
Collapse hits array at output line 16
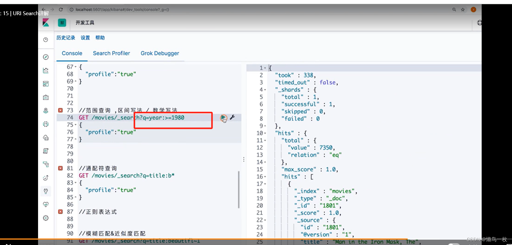tap(265, 177)
